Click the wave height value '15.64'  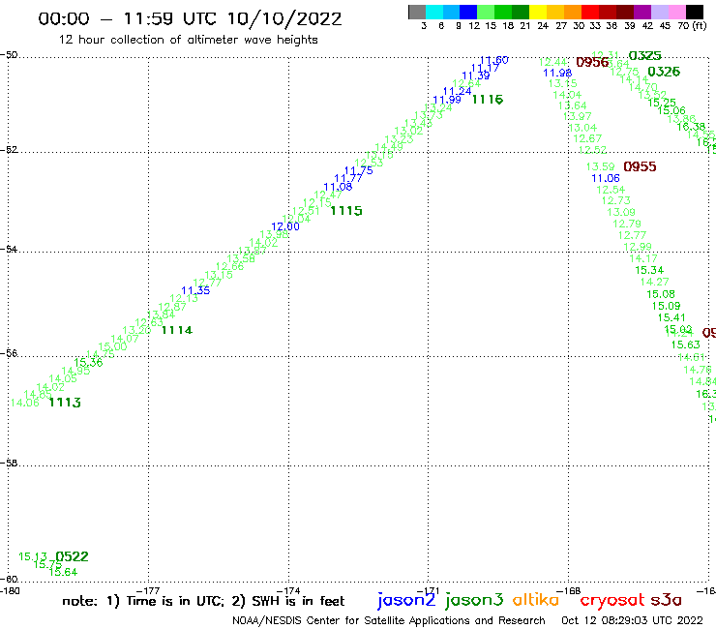click(63, 572)
